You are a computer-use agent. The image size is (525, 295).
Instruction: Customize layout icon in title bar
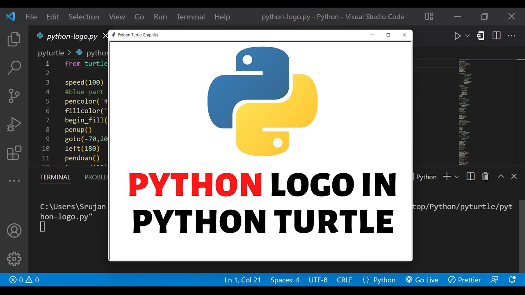point(429,17)
